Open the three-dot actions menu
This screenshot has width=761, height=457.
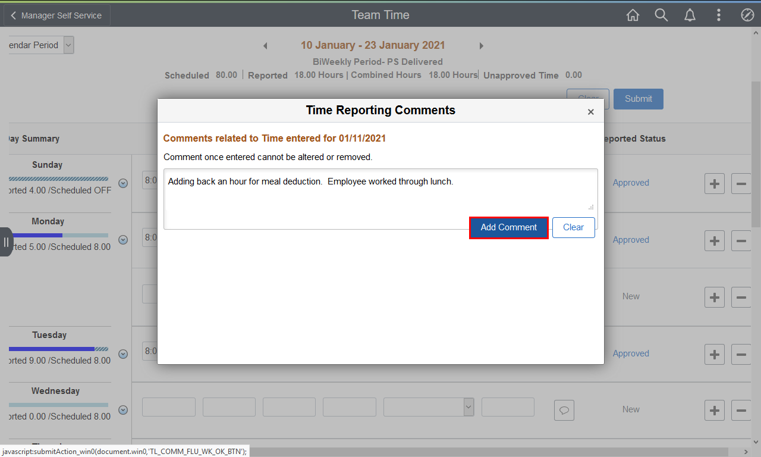pos(719,15)
